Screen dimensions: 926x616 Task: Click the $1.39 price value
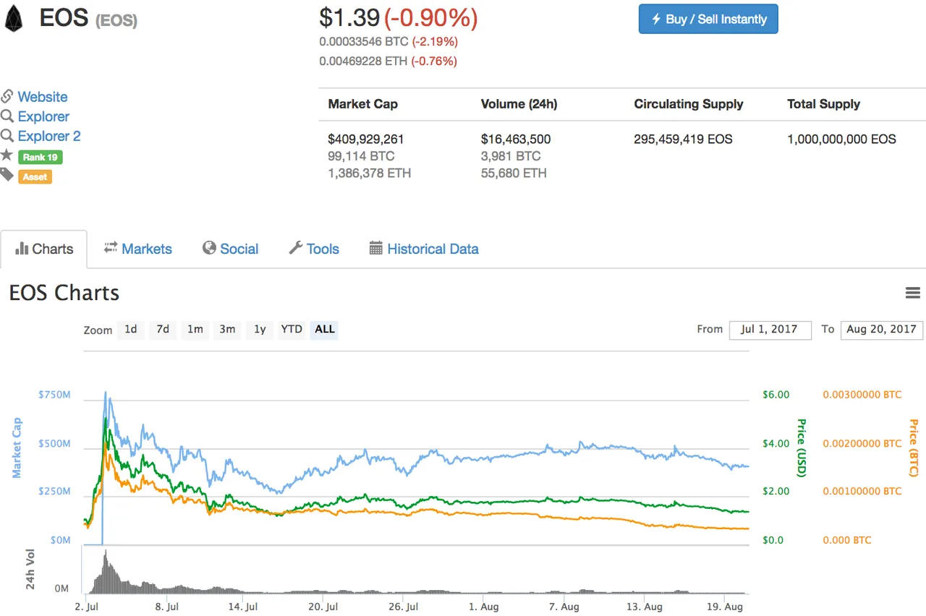(349, 19)
